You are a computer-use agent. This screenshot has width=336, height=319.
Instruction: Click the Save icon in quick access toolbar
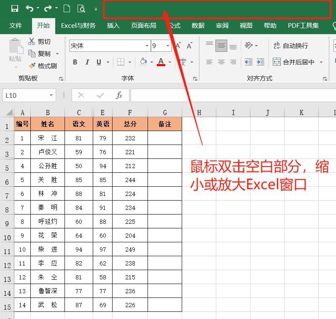point(15,8)
